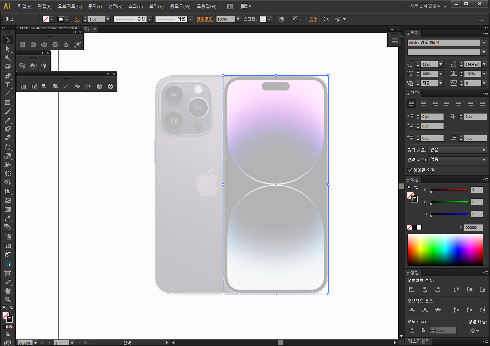Click the 불투명도 link in control bar
490x346 pixels.
point(205,19)
